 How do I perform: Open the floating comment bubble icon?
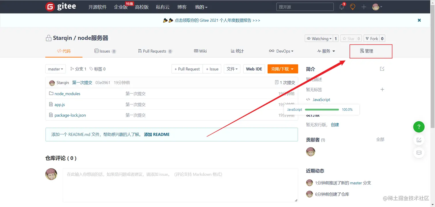(x=419, y=153)
